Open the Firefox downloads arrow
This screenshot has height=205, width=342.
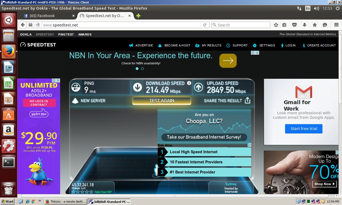click(304, 25)
